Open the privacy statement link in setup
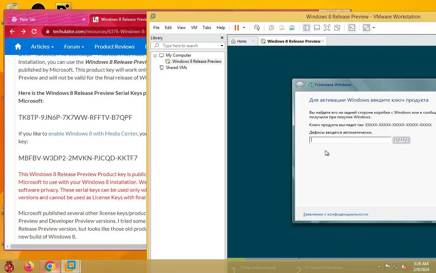 point(336,214)
